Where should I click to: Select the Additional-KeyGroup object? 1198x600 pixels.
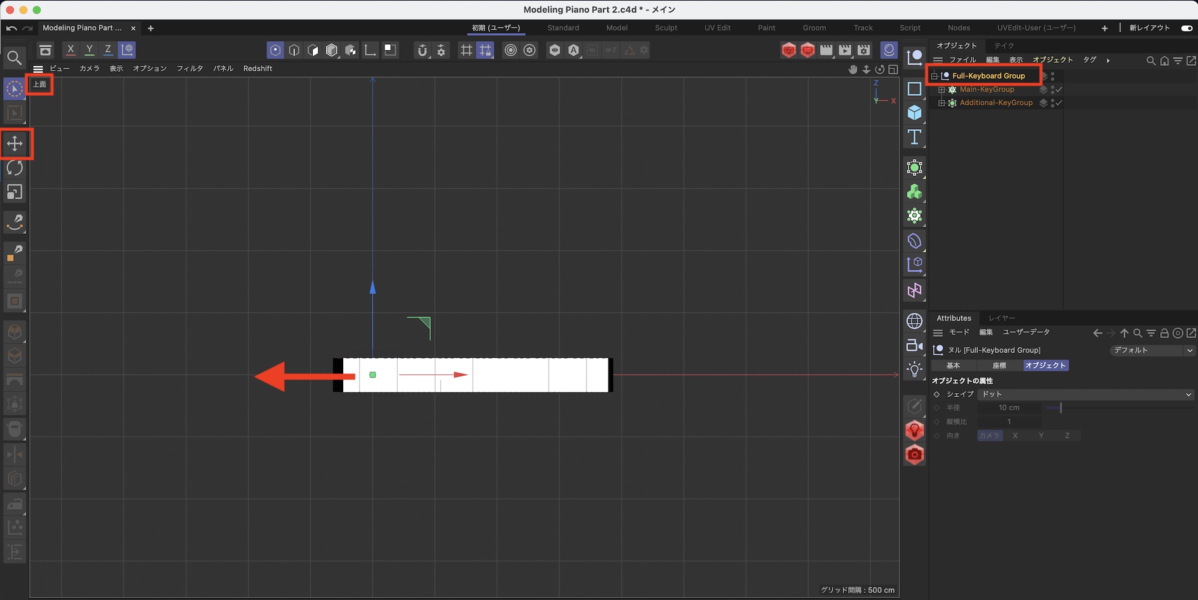tap(996, 103)
